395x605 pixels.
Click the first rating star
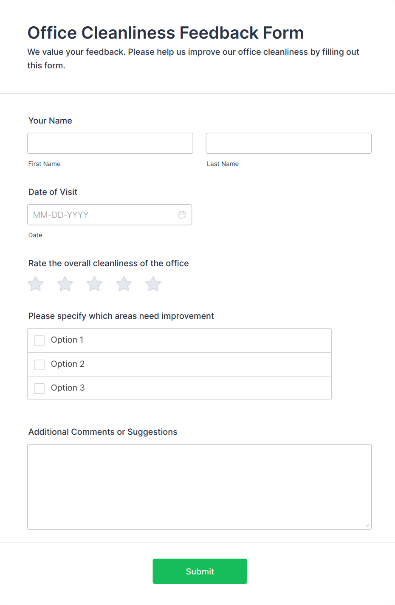(35, 284)
